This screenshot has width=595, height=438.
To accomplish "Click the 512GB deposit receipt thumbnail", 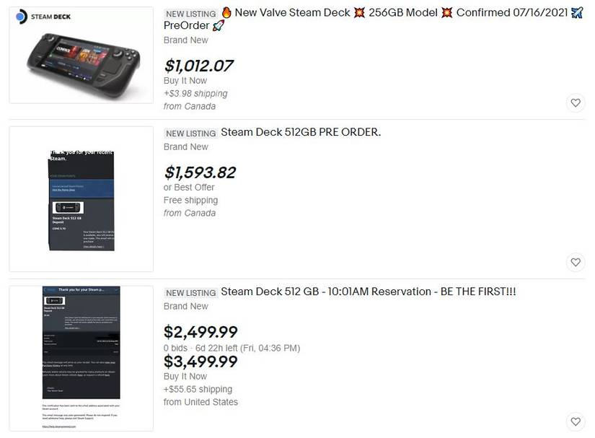I will point(80,198).
